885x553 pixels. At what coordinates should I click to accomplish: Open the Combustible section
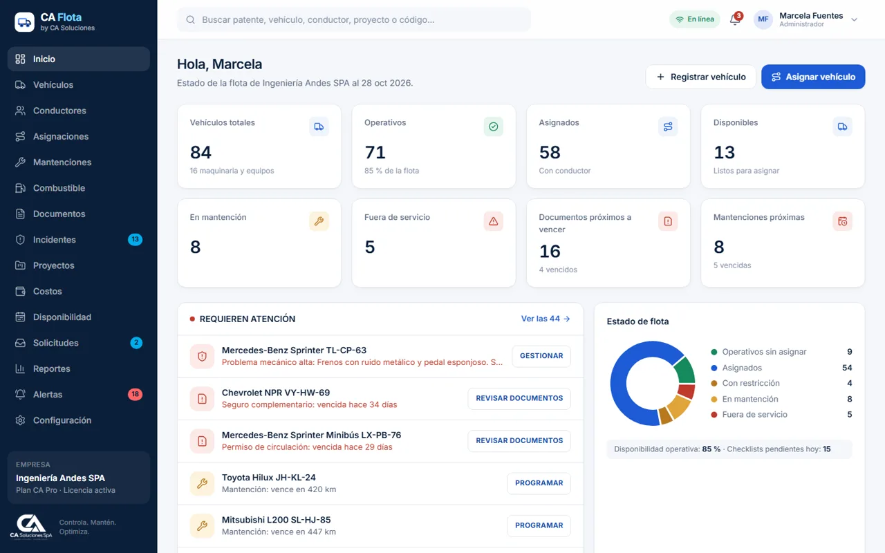pyautogui.click(x=79, y=188)
